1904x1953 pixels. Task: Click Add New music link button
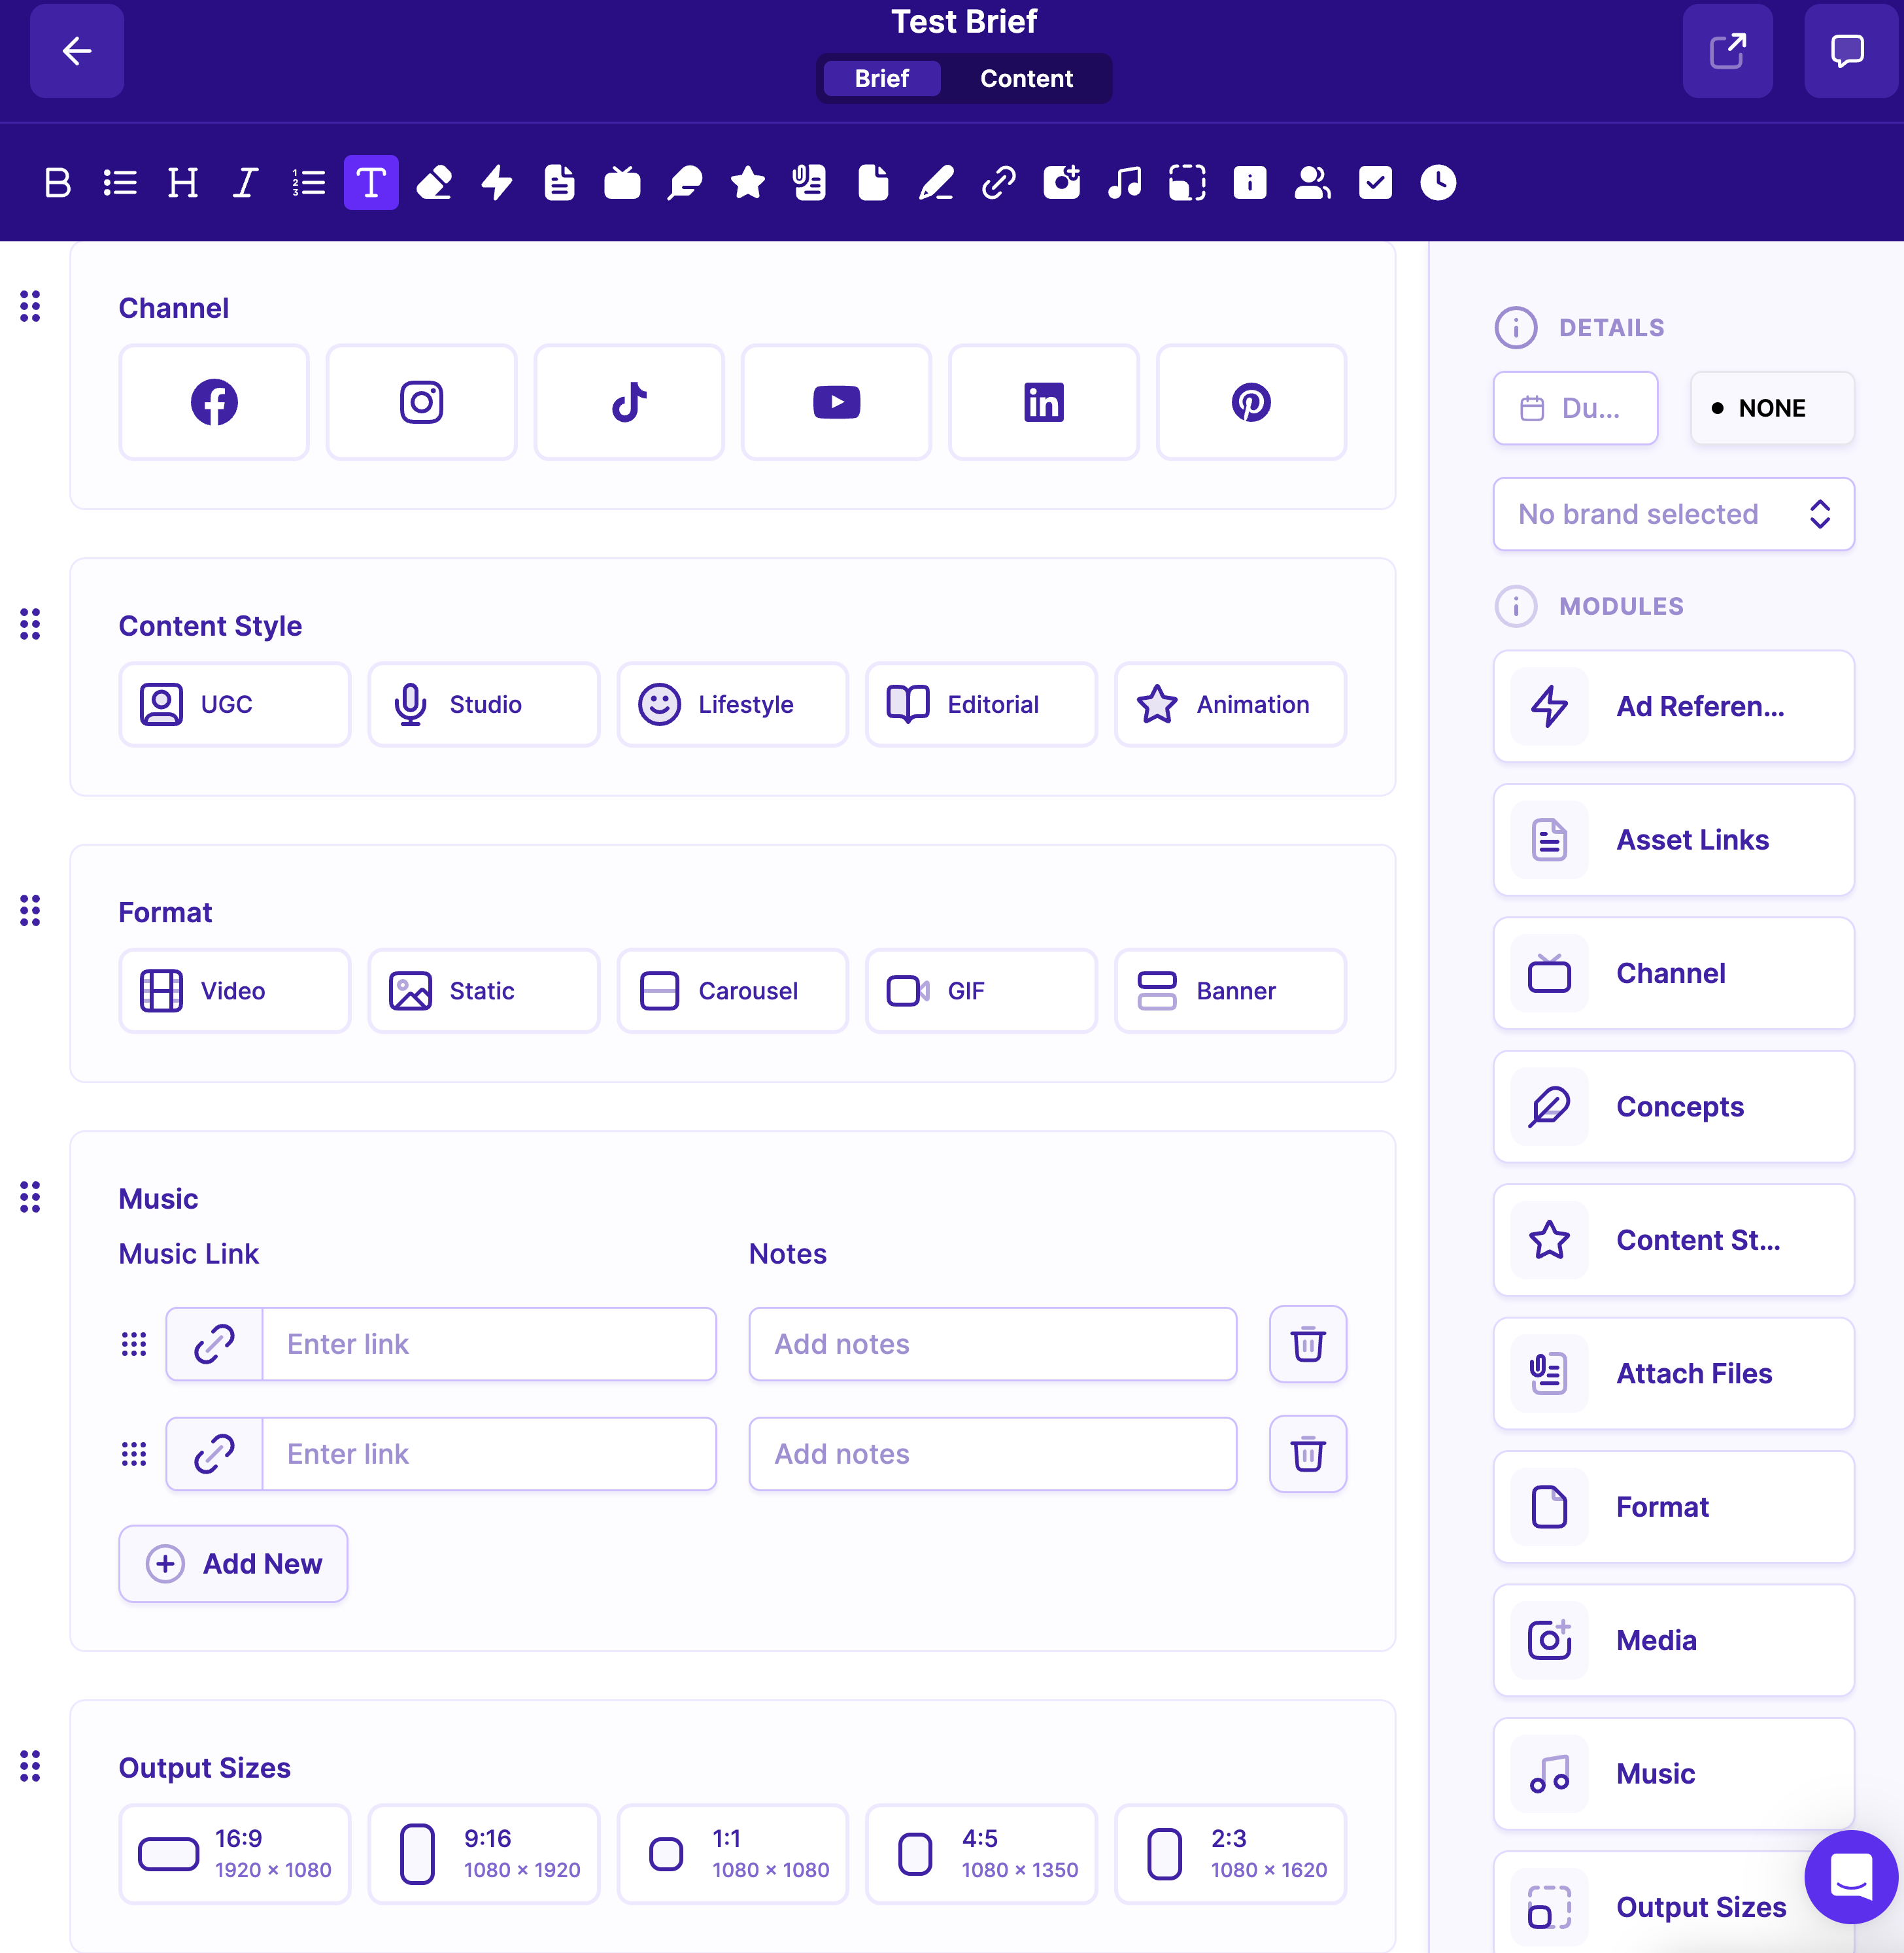click(233, 1564)
